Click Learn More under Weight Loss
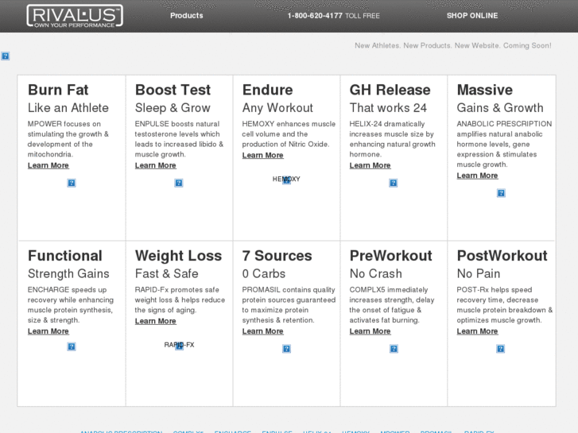578x433 pixels. pos(156,321)
